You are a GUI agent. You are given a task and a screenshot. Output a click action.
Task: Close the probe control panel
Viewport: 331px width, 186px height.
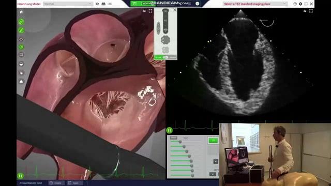click(175, 10)
